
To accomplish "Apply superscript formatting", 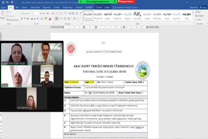I will tap(37, 19).
